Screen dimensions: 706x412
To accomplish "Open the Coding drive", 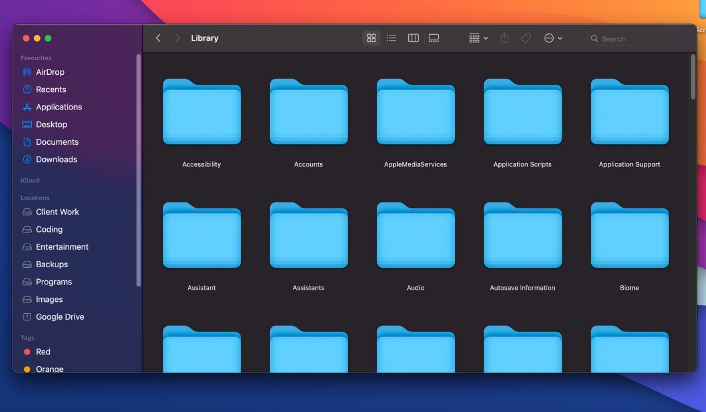I will point(49,230).
